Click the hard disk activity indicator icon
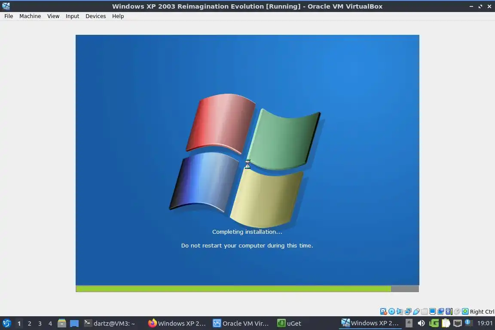Screen dimensions: 495x330 [383, 312]
